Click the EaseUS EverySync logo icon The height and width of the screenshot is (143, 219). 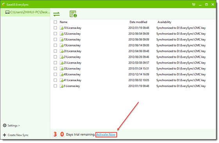4,4
